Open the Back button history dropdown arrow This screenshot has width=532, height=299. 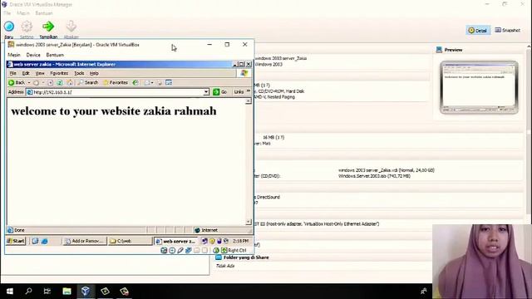point(29,82)
